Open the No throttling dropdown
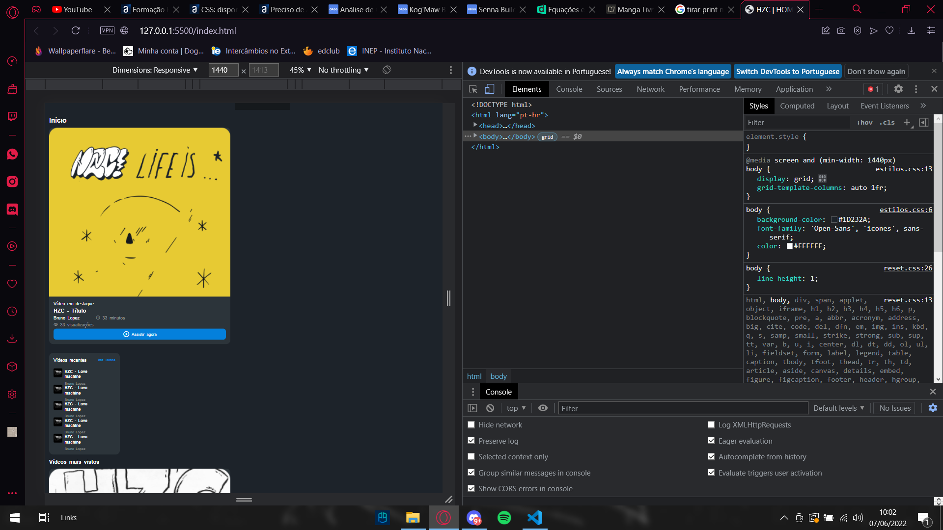This screenshot has width=943, height=530. tap(344, 70)
